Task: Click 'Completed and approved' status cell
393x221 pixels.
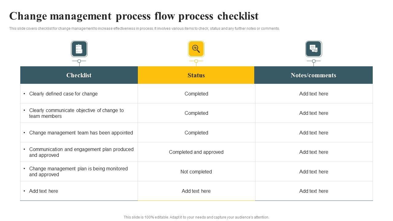Action: point(196,152)
